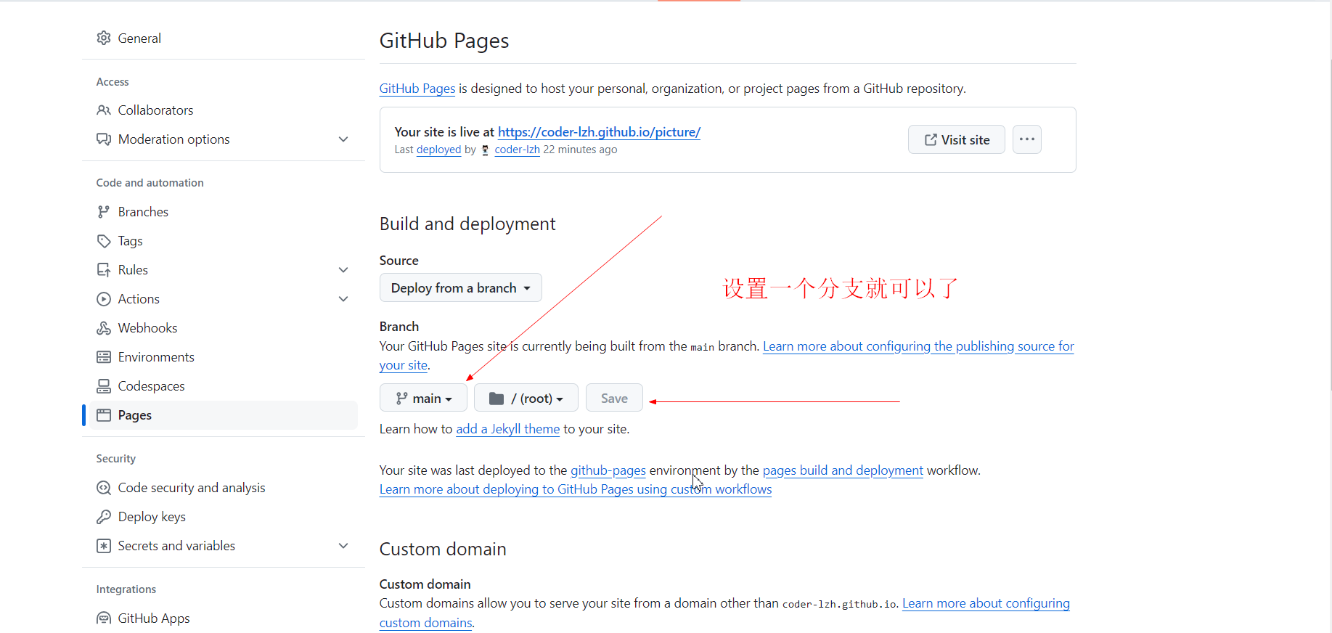Open the Deploy from a branch dropdown

click(x=461, y=288)
